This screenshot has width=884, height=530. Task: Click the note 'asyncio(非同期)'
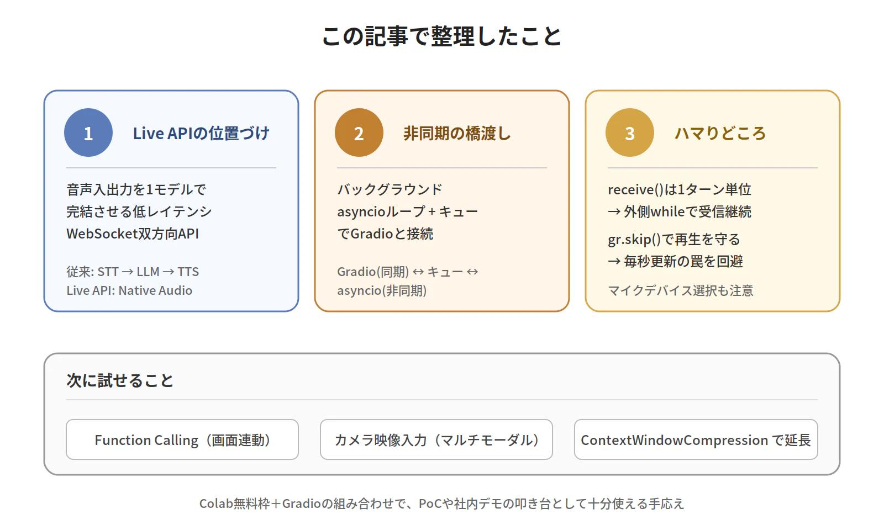click(382, 290)
